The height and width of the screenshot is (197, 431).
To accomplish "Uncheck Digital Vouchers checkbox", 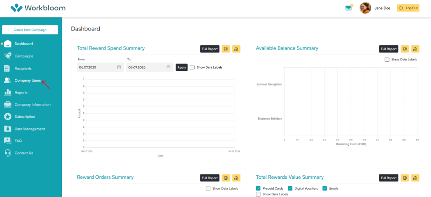I will (290, 188).
